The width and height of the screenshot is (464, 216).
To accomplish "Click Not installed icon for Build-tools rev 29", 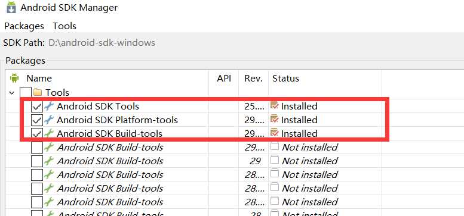I will click(x=275, y=160).
